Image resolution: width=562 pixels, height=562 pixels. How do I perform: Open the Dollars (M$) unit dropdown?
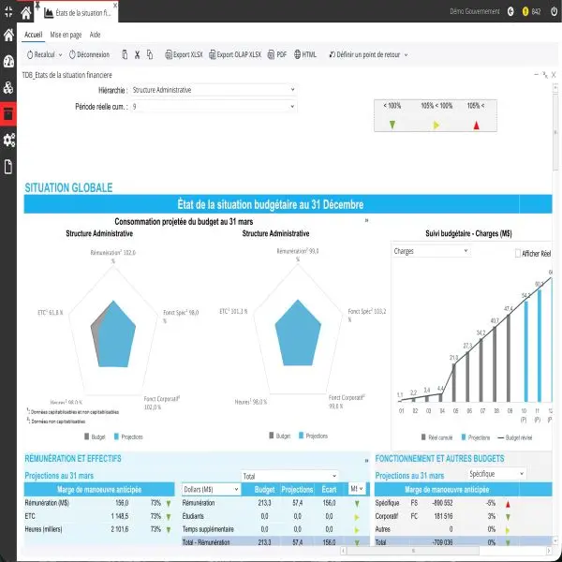pos(211,489)
